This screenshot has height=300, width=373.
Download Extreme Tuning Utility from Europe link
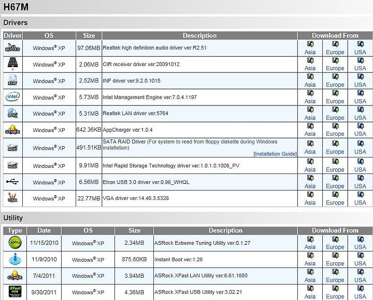[x=335, y=247]
